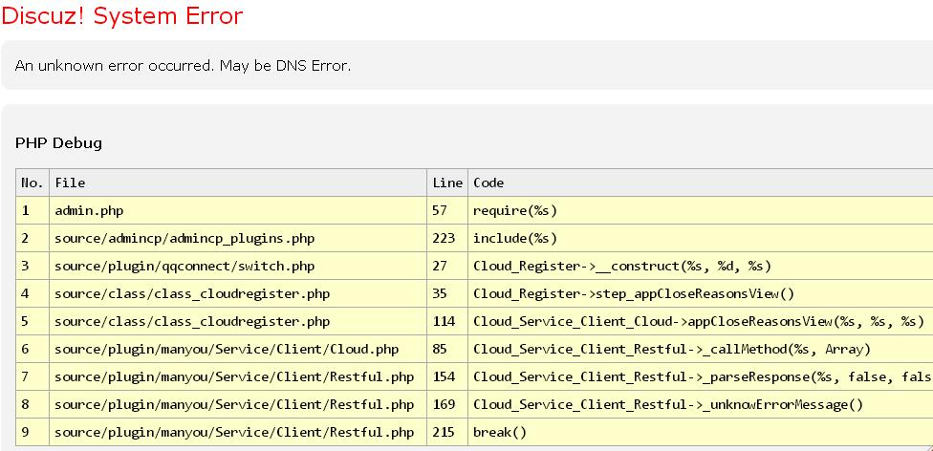Screen dimensions: 933x451
Task: Click line number 35
Action: point(447,294)
